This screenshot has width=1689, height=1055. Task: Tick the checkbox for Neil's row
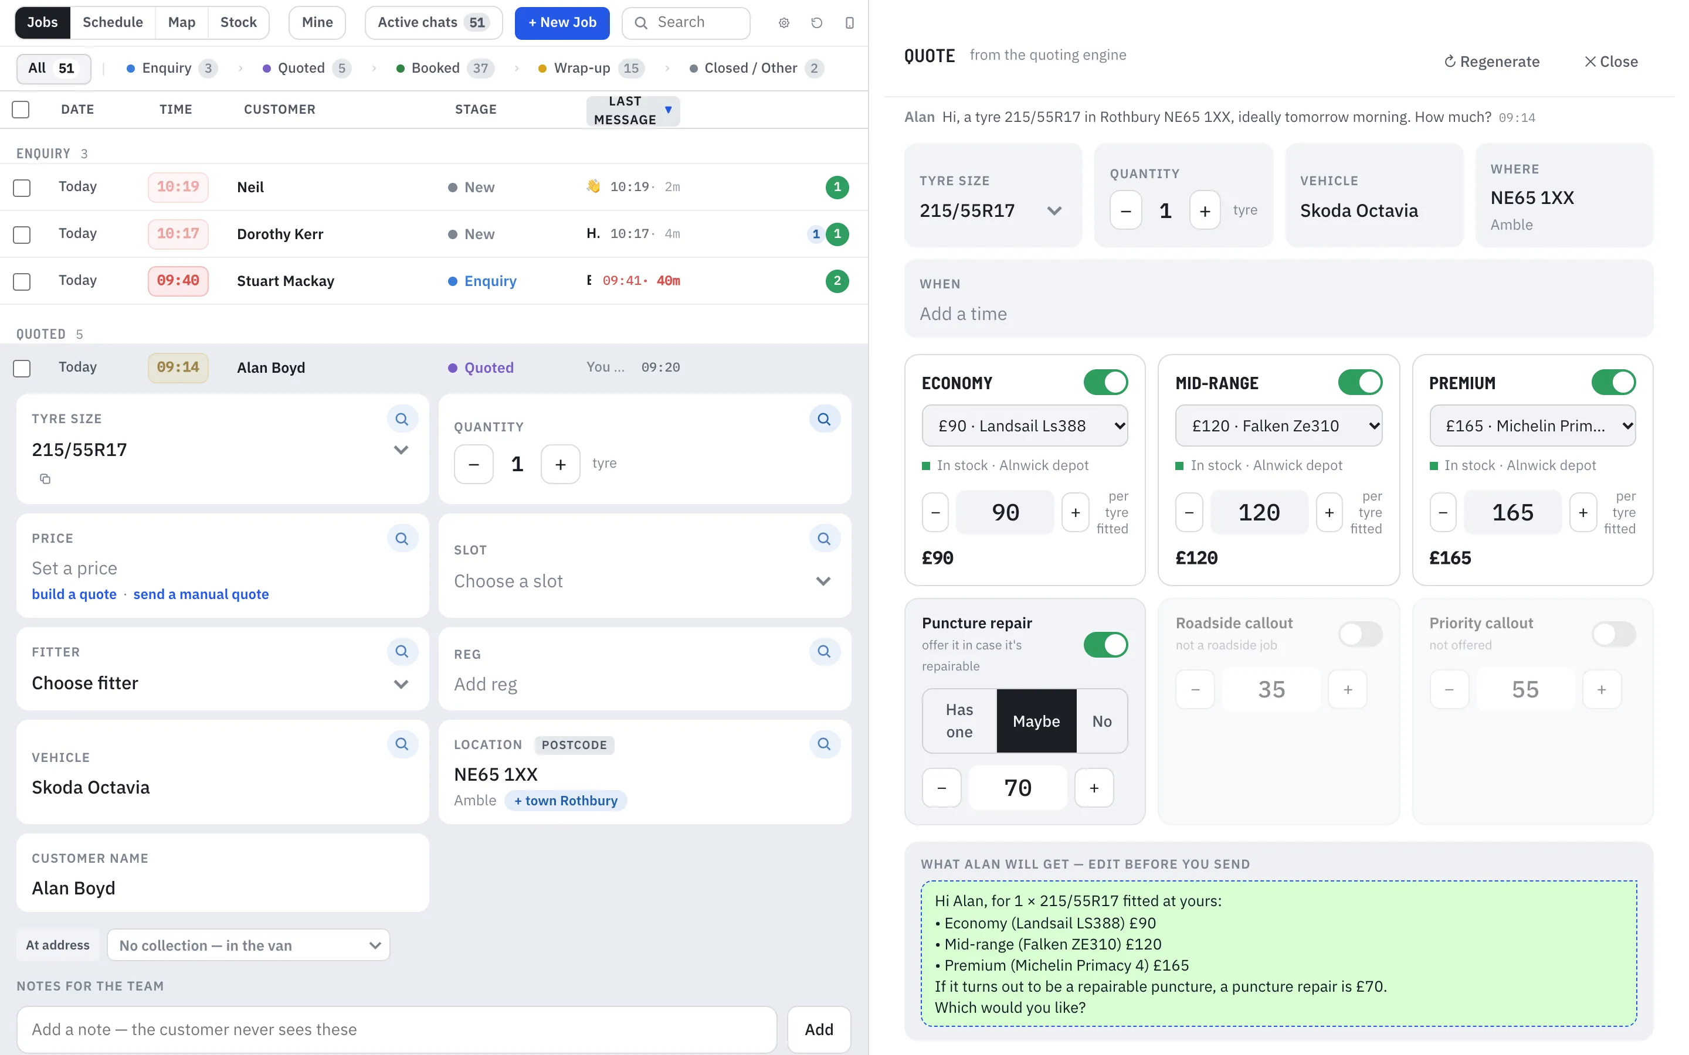[x=22, y=188]
